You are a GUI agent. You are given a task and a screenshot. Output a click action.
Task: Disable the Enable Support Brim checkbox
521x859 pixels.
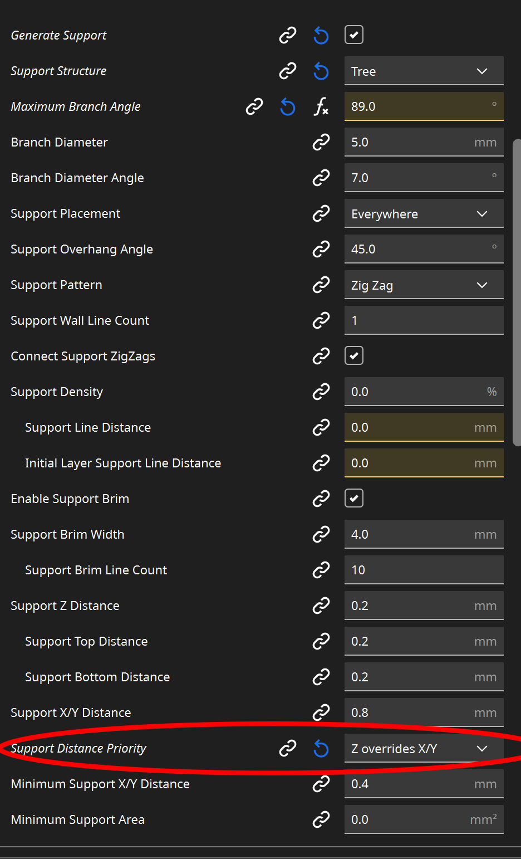click(x=354, y=499)
